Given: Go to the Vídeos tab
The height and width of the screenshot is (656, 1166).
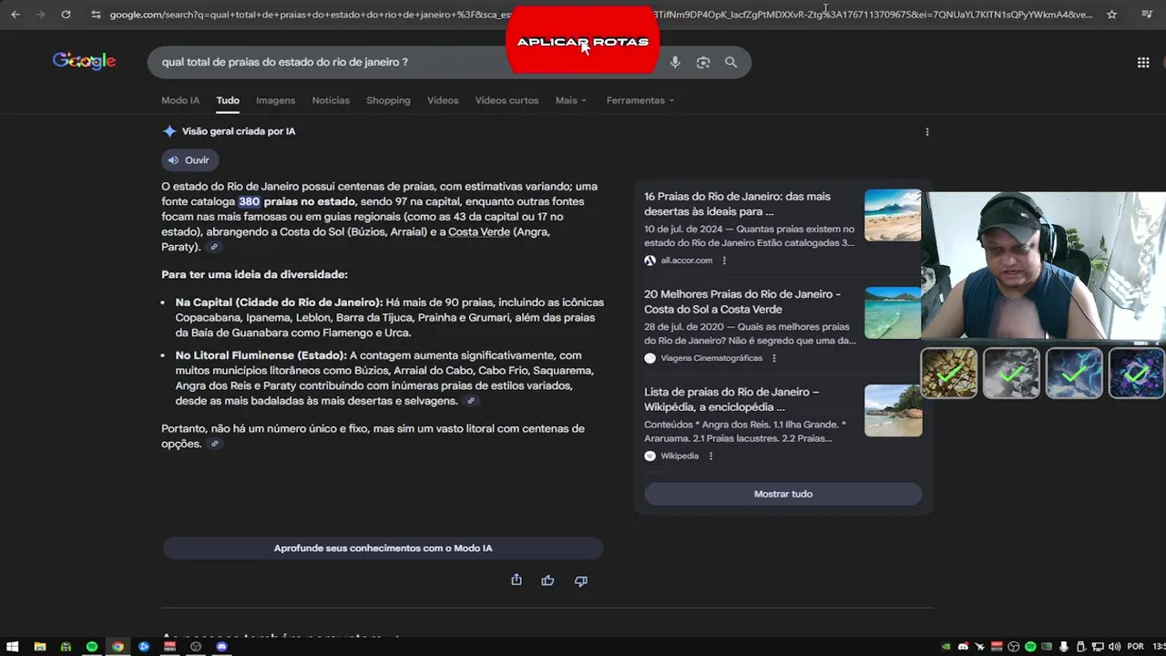Looking at the screenshot, I should pyautogui.click(x=443, y=100).
